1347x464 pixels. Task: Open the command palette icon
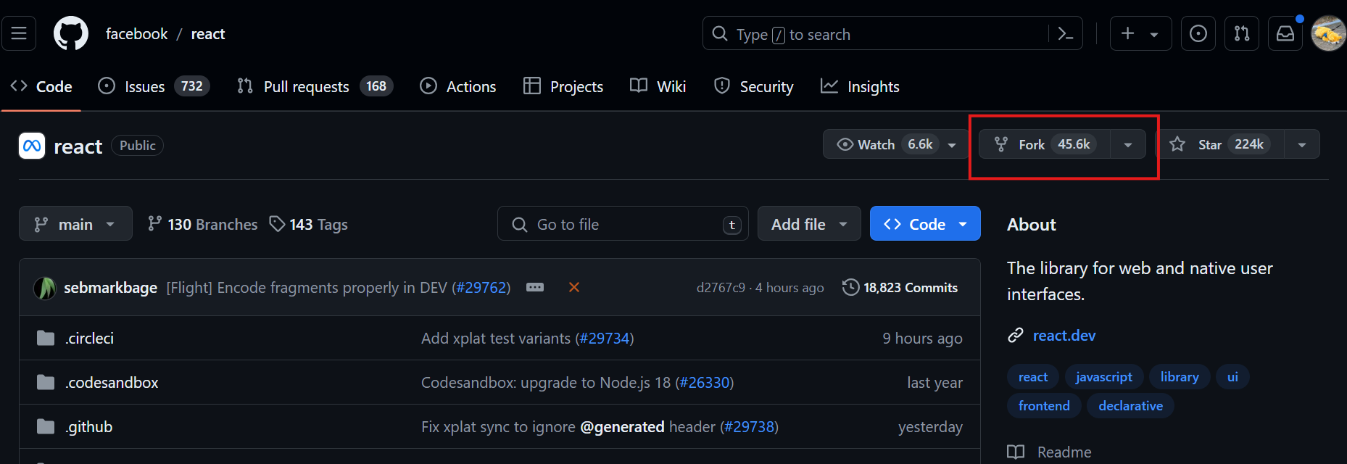1065,33
